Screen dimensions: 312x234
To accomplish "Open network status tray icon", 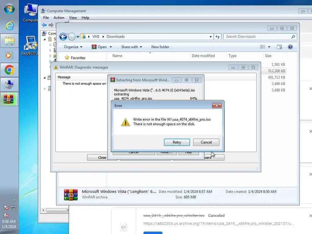I will [x=13, y=208].
